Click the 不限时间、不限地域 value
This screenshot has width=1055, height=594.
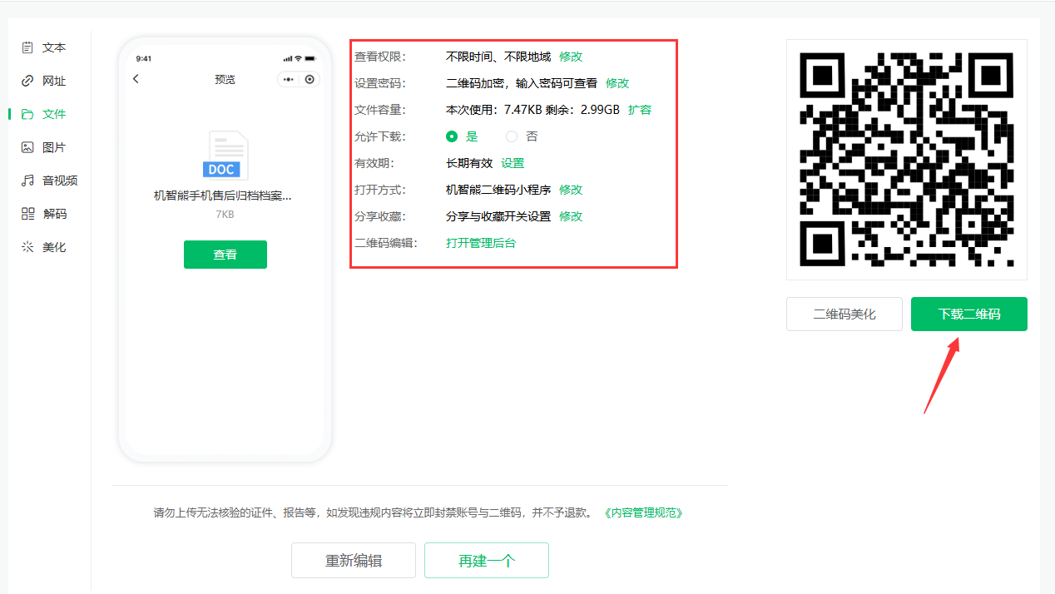click(498, 57)
